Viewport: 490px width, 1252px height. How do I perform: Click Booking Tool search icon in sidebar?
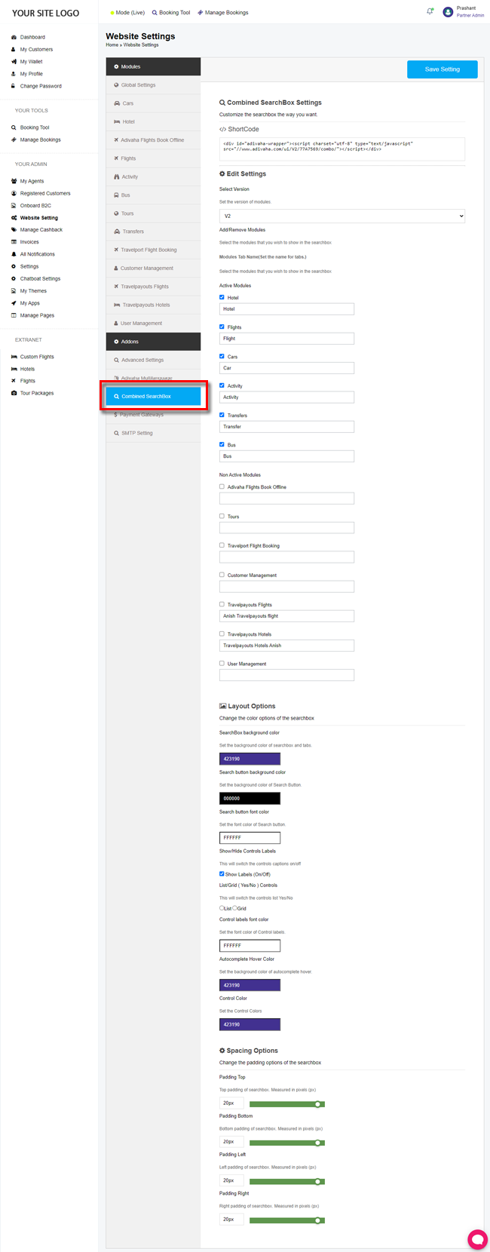click(14, 127)
